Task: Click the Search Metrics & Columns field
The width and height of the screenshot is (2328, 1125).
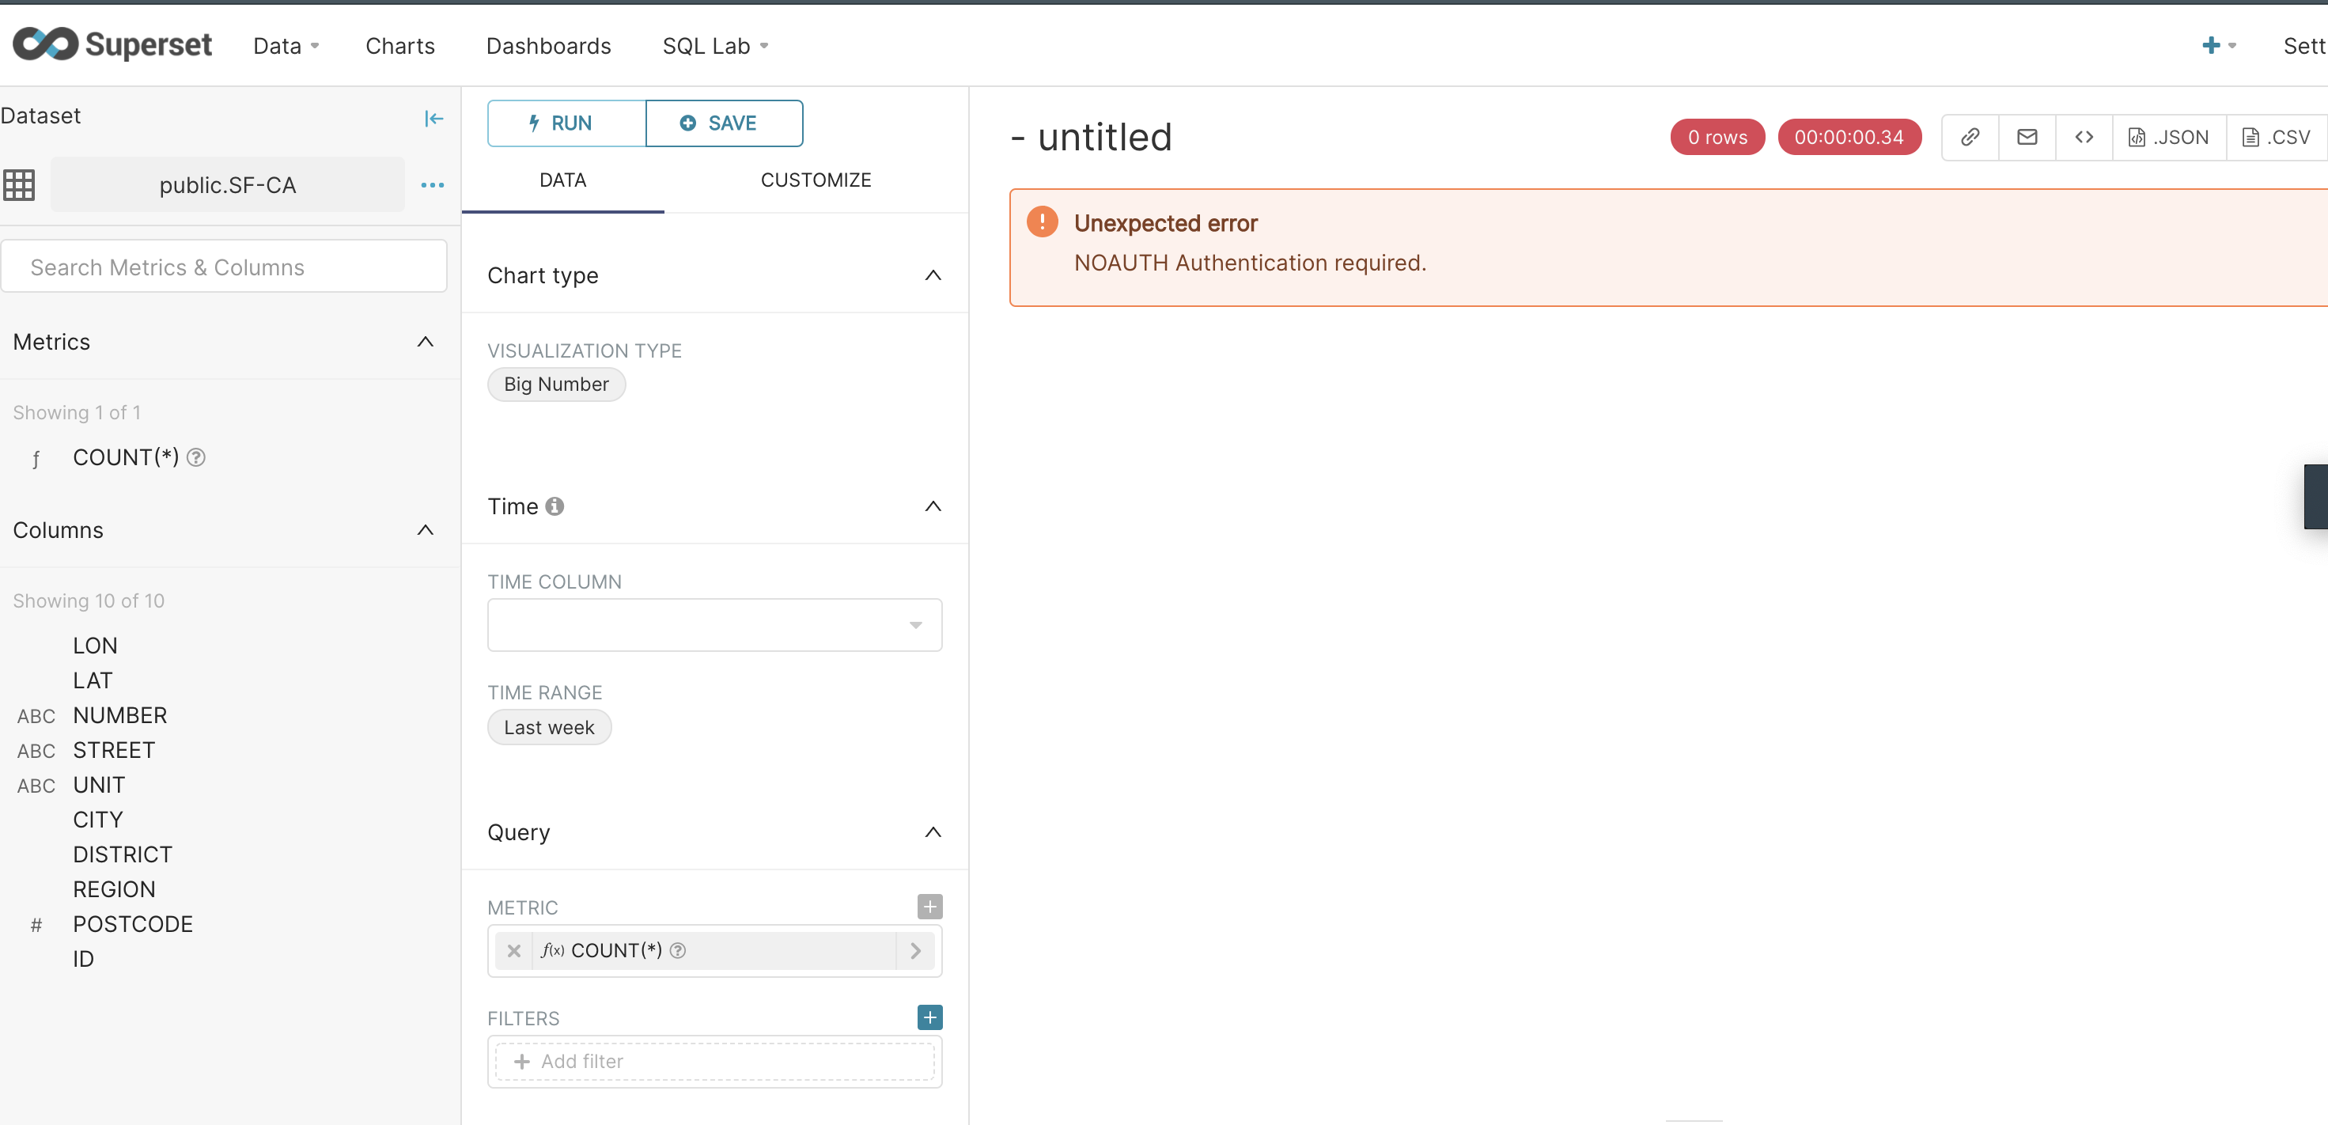Action: 224,267
